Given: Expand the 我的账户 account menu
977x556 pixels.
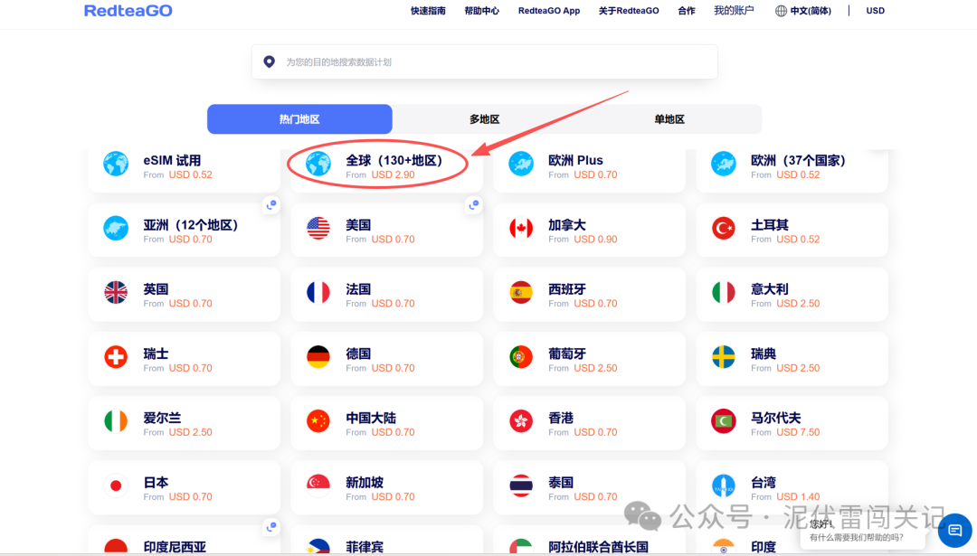Looking at the screenshot, I should (x=734, y=10).
